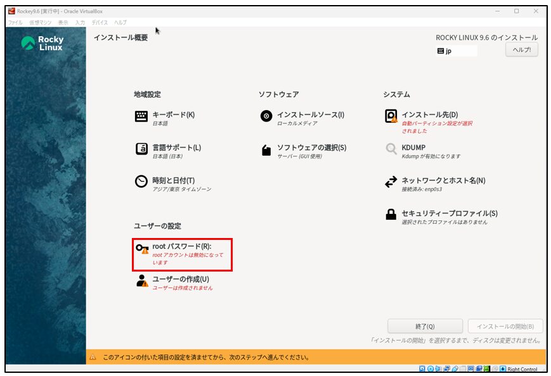The height and width of the screenshot is (376, 551).
Task: Open security profile (セキュリティープロファイル)
Action: (x=449, y=214)
